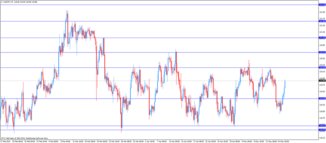The image size is (326, 143).
Task: Click the 7 Apr 08:00 time label
Action: [162, 142]
